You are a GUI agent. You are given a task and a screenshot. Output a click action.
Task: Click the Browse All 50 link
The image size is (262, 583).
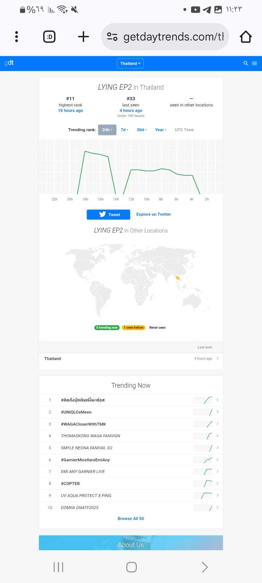coord(131,519)
